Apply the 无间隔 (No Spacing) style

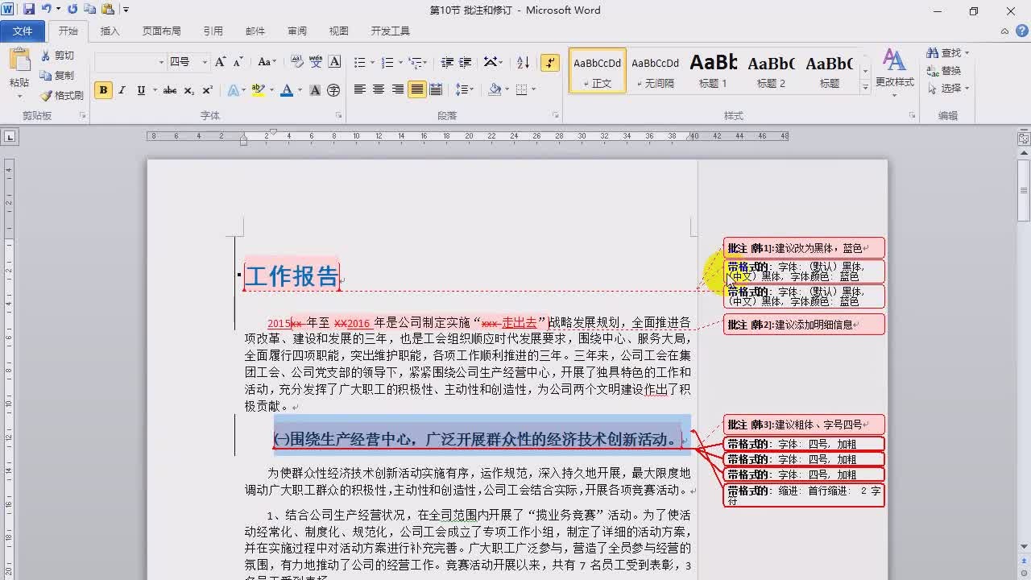tap(655, 70)
